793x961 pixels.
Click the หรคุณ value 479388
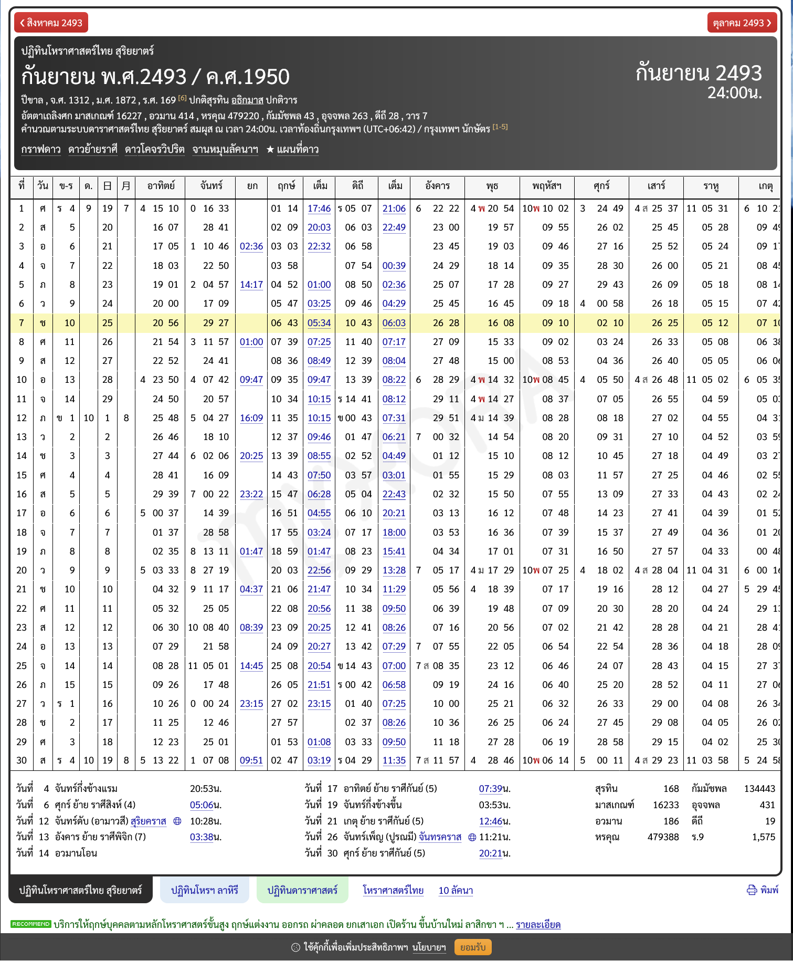click(x=663, y=837)
